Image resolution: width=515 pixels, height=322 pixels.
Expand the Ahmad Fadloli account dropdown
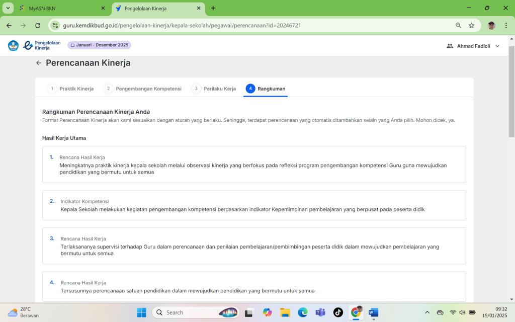point(497,46)
